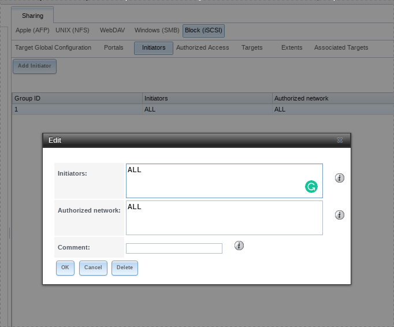This screenshot has width=394, height=327.
Task: Close the Edit dialog with X
Action: coord(340,140)
